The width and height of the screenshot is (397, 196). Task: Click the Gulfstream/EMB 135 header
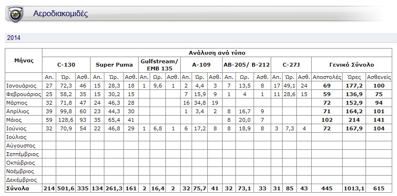tap(159, 64)
